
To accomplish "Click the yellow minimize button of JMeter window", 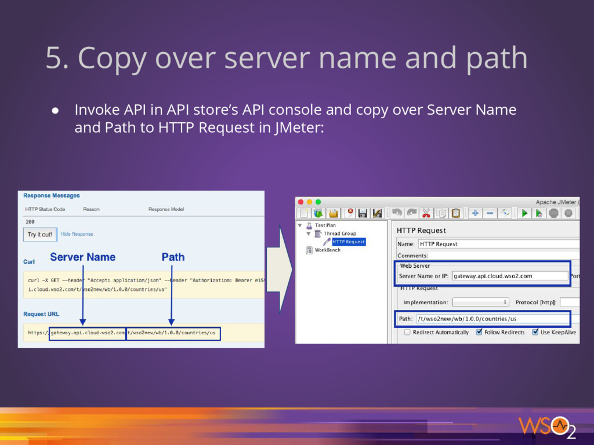I will click(310, 202).
